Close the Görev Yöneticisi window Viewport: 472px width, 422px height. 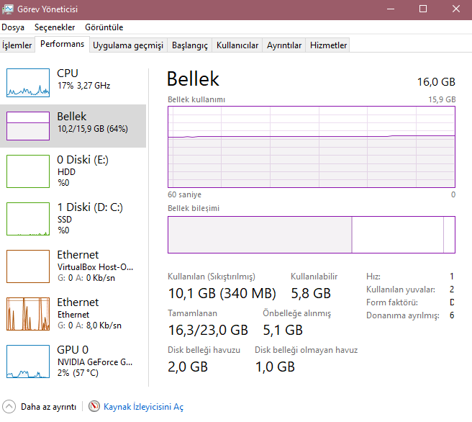455,9
